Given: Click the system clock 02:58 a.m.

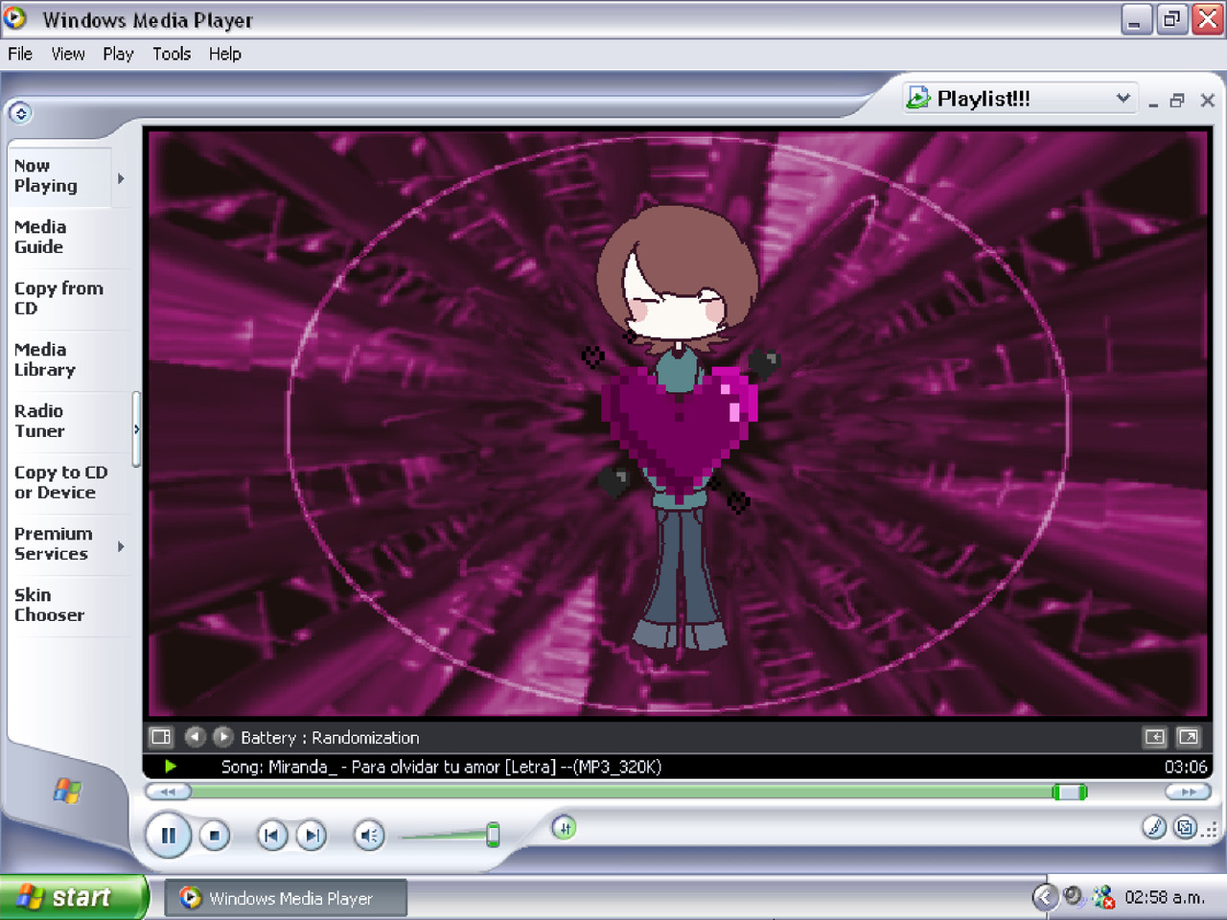Looking at the screenshot, I should tap(1165, 897).
